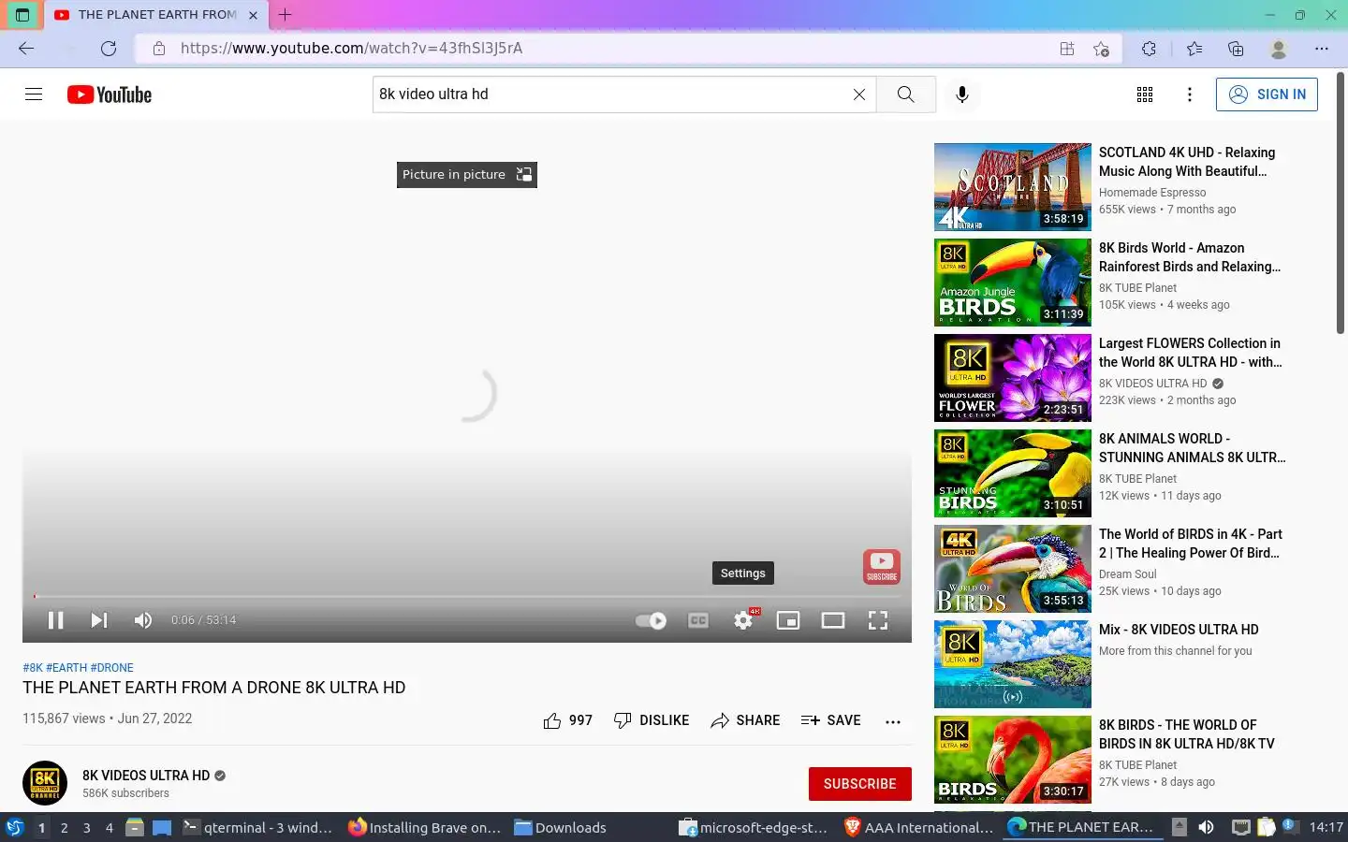Open a new browser tab
This screenshot has width=1348, height=842.
[x=286, y=15]
